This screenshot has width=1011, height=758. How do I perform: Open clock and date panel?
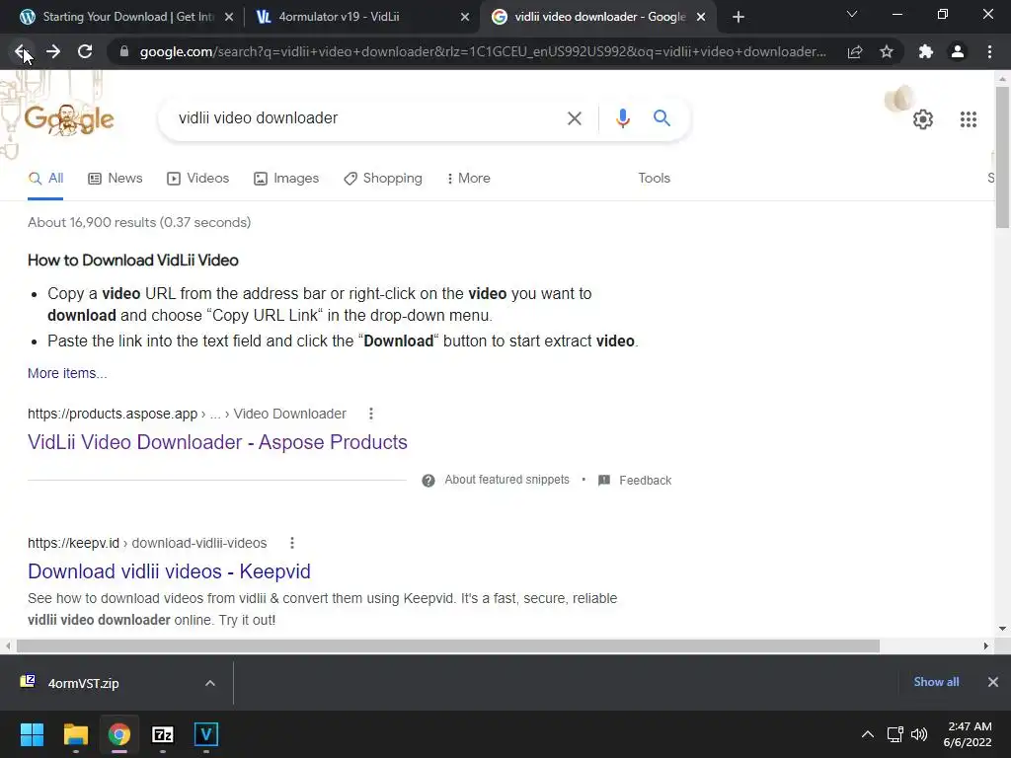(968, 734)
